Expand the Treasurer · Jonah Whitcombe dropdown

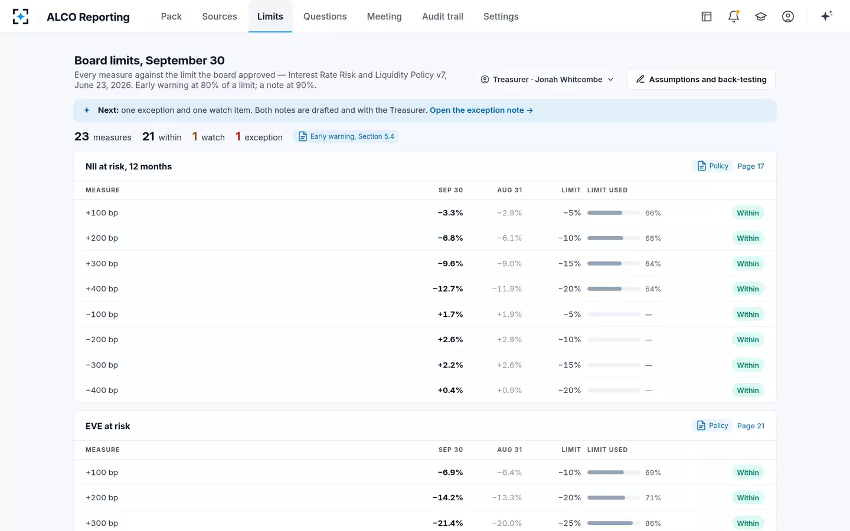(547, 79)
